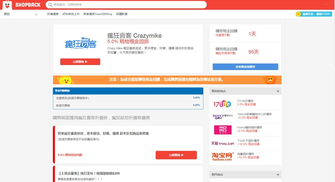Open the 好康優惠 menu item
Viewport: 335px width, 182px height.
pyautogui.click(x=53, y=14)
